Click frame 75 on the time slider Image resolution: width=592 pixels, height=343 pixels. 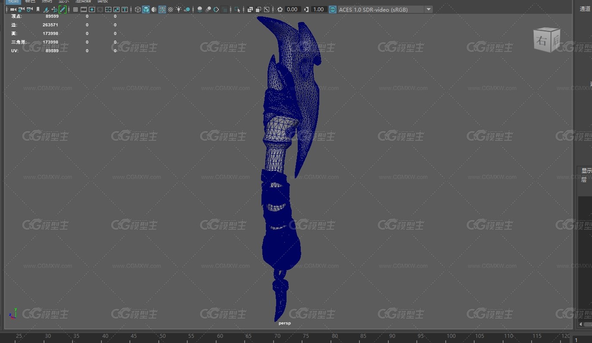pos(306,336)
